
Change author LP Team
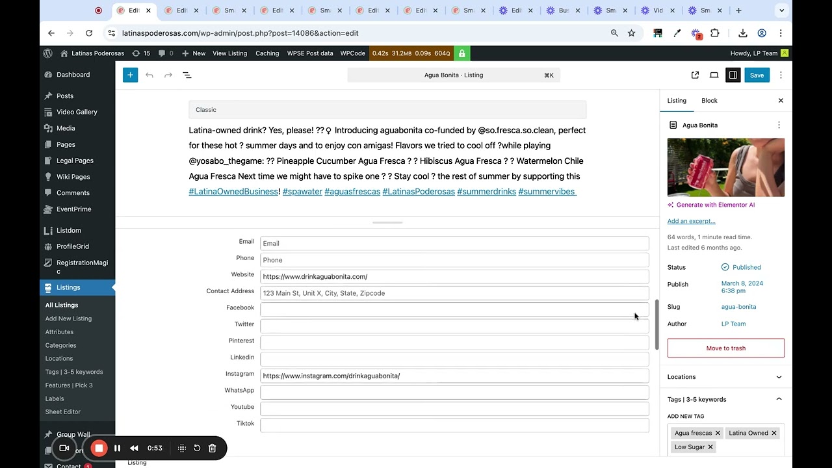733,324
